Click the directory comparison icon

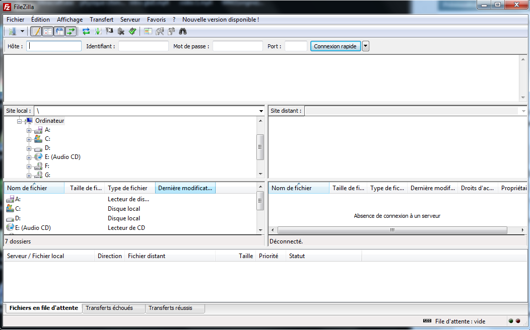click(160, 31)
